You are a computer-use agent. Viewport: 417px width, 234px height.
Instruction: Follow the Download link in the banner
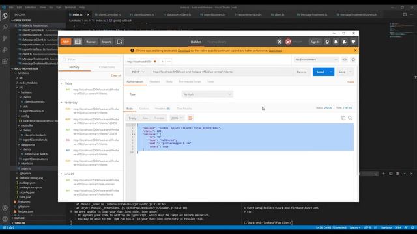point(184,51)
